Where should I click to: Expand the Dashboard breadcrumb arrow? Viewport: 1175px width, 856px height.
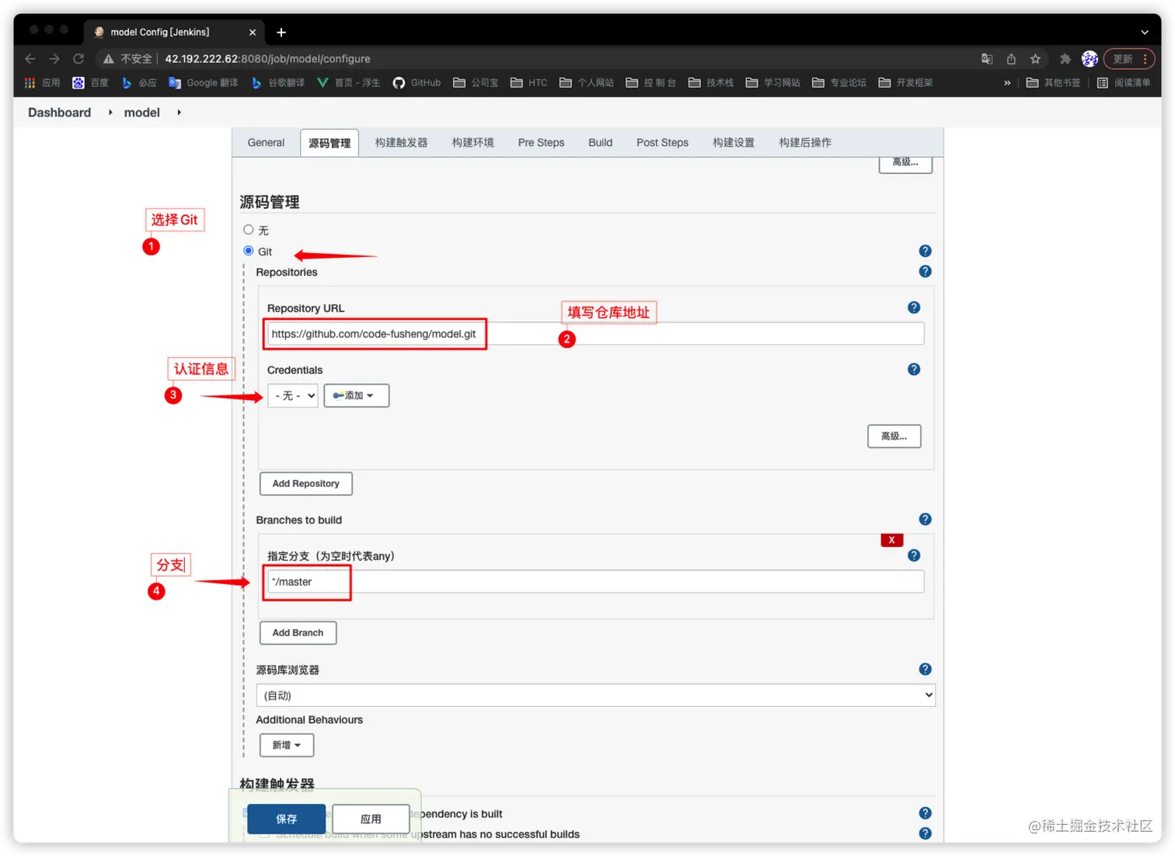110,113
